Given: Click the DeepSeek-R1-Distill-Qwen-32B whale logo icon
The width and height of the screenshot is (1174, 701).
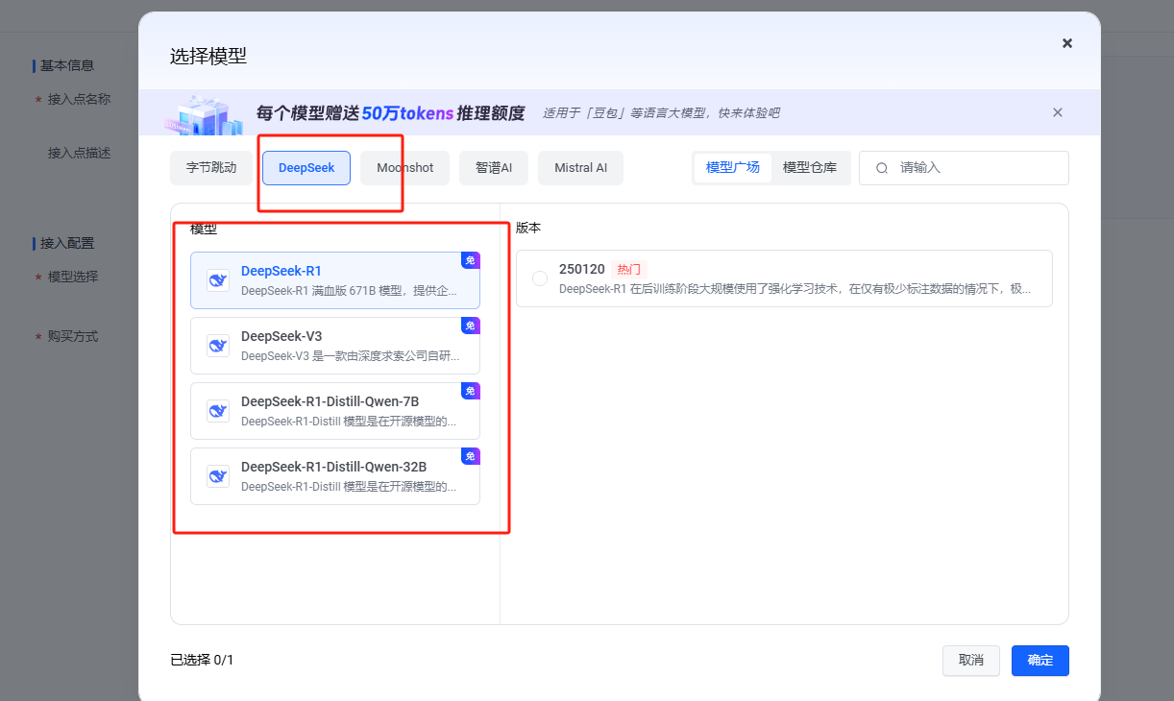Looking at the screenshot, I should coord(218,476).
